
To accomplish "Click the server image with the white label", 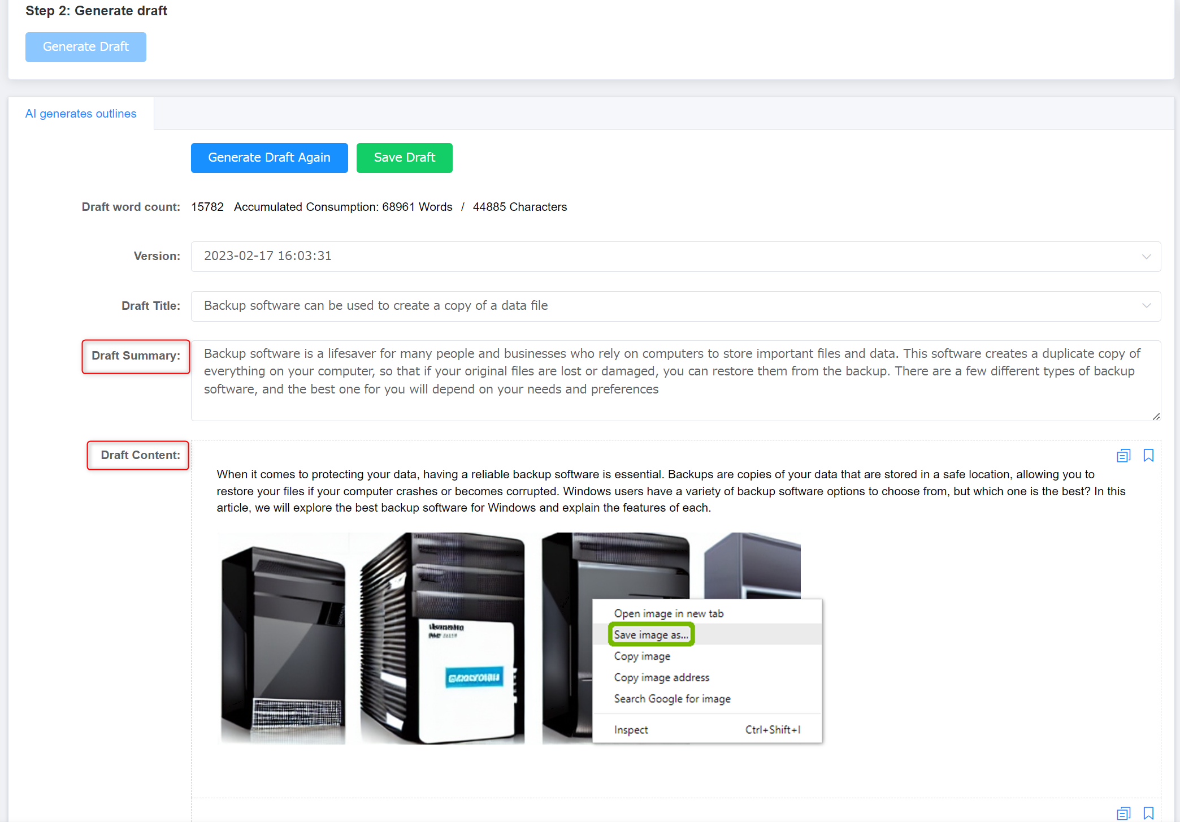I will pos(442,639).
